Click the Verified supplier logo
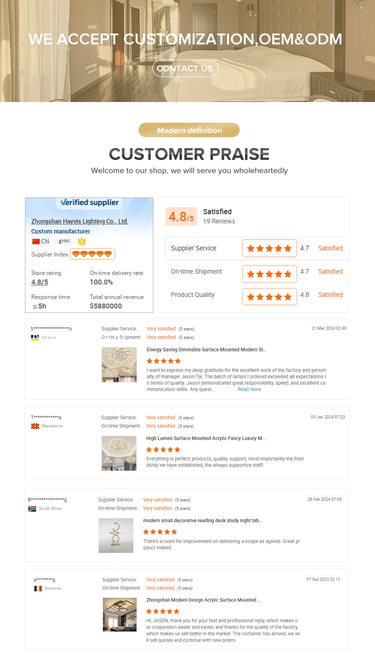The image size is (375, 659). coord(89,202)
